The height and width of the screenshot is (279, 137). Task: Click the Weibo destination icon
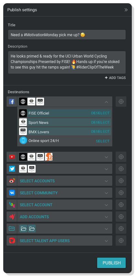pos(12,181)
